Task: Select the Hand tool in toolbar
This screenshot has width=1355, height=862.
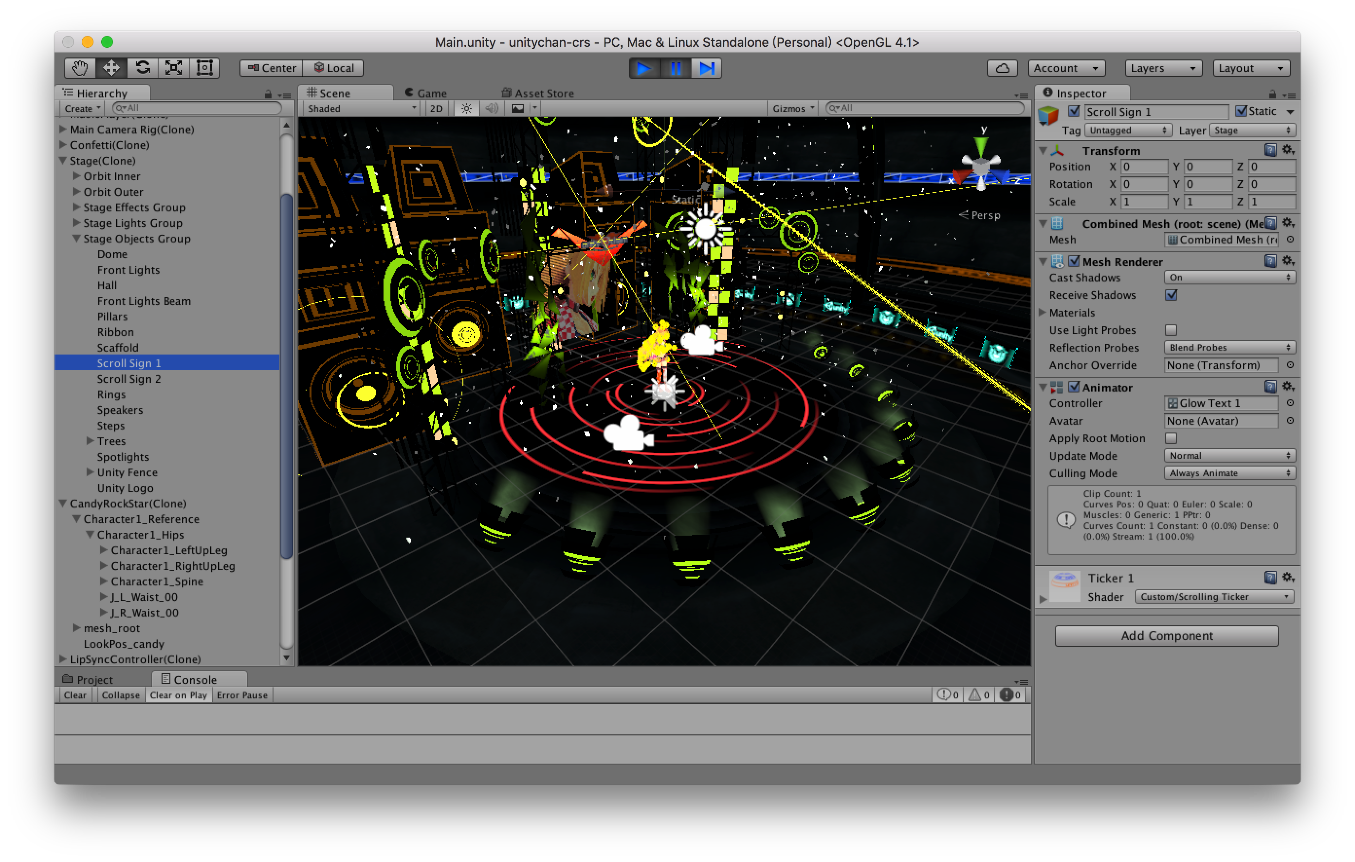Action: (79, 68)
